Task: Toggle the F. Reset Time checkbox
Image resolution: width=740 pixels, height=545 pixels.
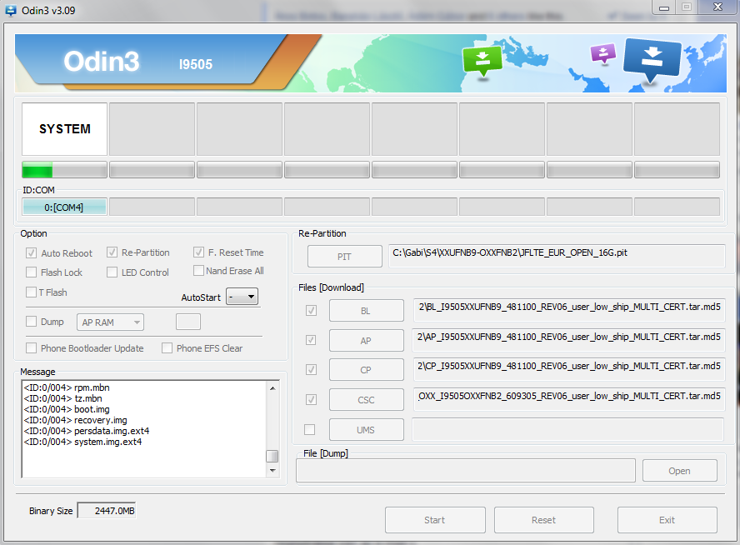Action: point(198,252)
